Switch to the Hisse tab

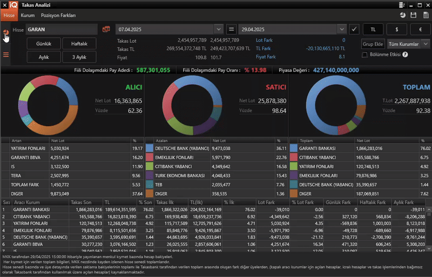click(x=9, y=16)
